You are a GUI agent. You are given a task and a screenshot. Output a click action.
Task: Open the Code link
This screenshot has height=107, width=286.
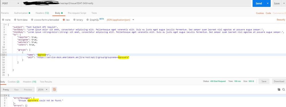point(268,13)
